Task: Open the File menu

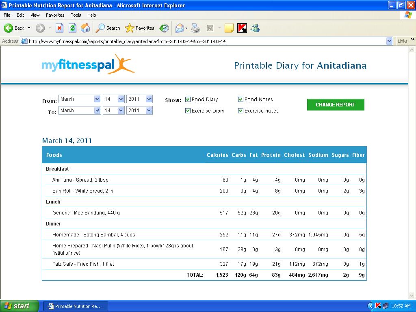Action: [7, 15]
